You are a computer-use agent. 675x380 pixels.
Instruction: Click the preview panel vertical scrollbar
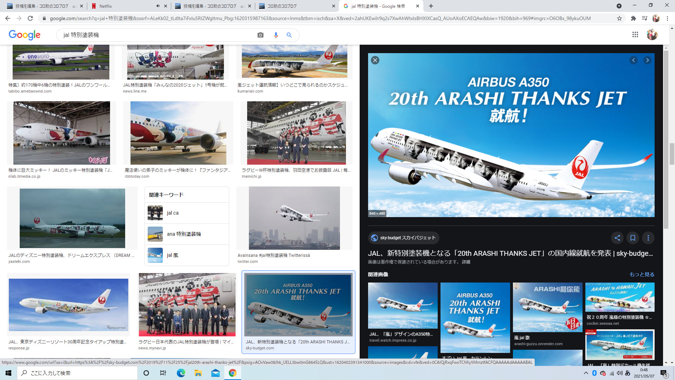(666, 139)
